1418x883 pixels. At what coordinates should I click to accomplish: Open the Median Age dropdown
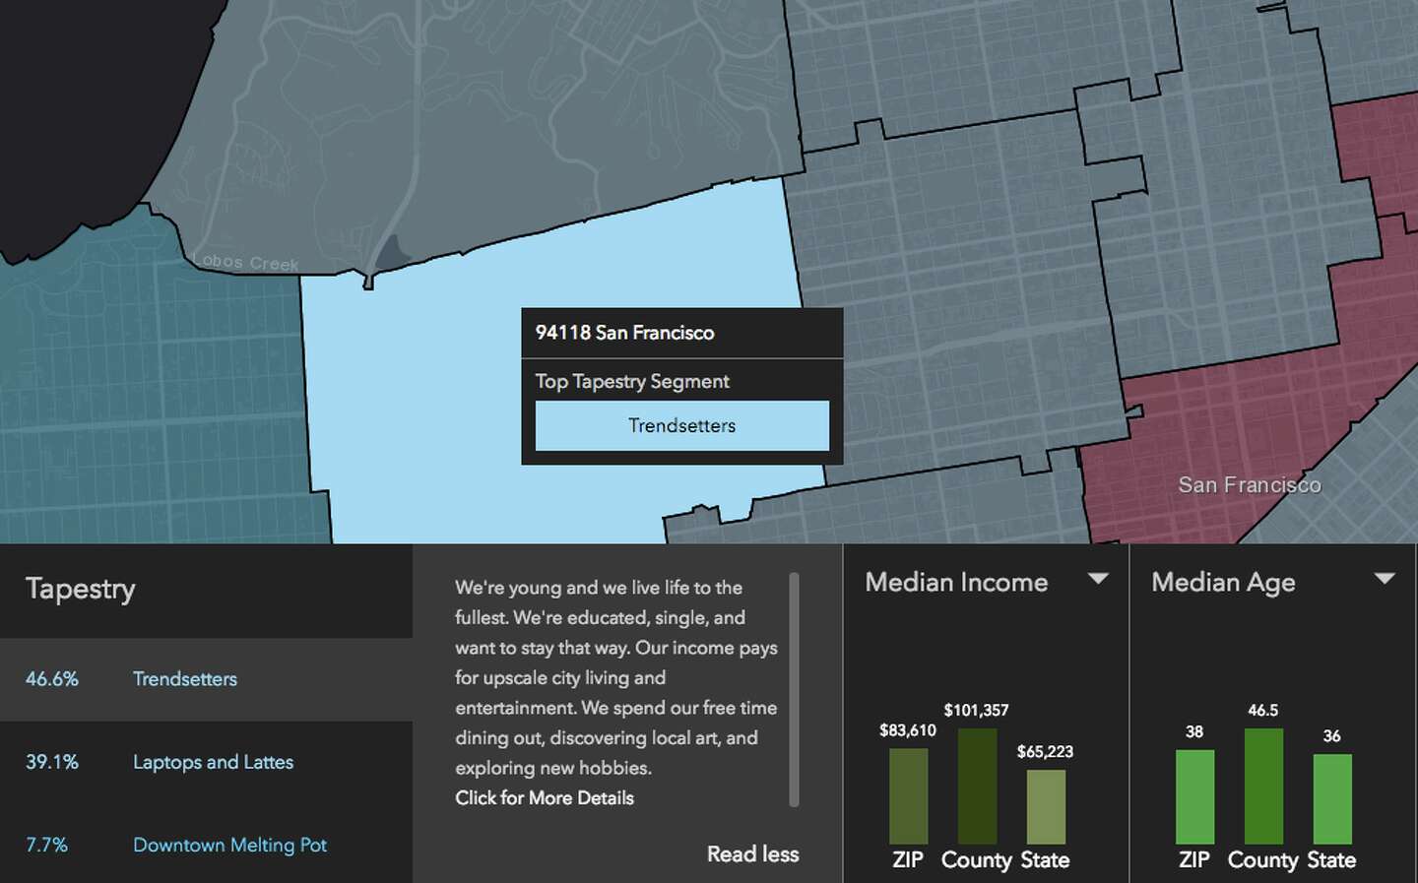(x=1387, y=578)
